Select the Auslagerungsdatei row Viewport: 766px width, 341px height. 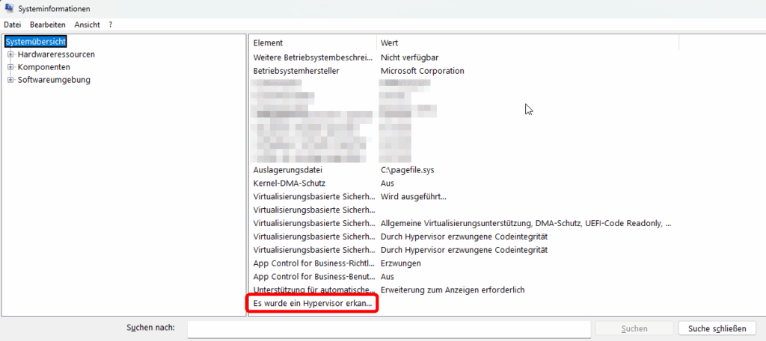pos(287,169)
